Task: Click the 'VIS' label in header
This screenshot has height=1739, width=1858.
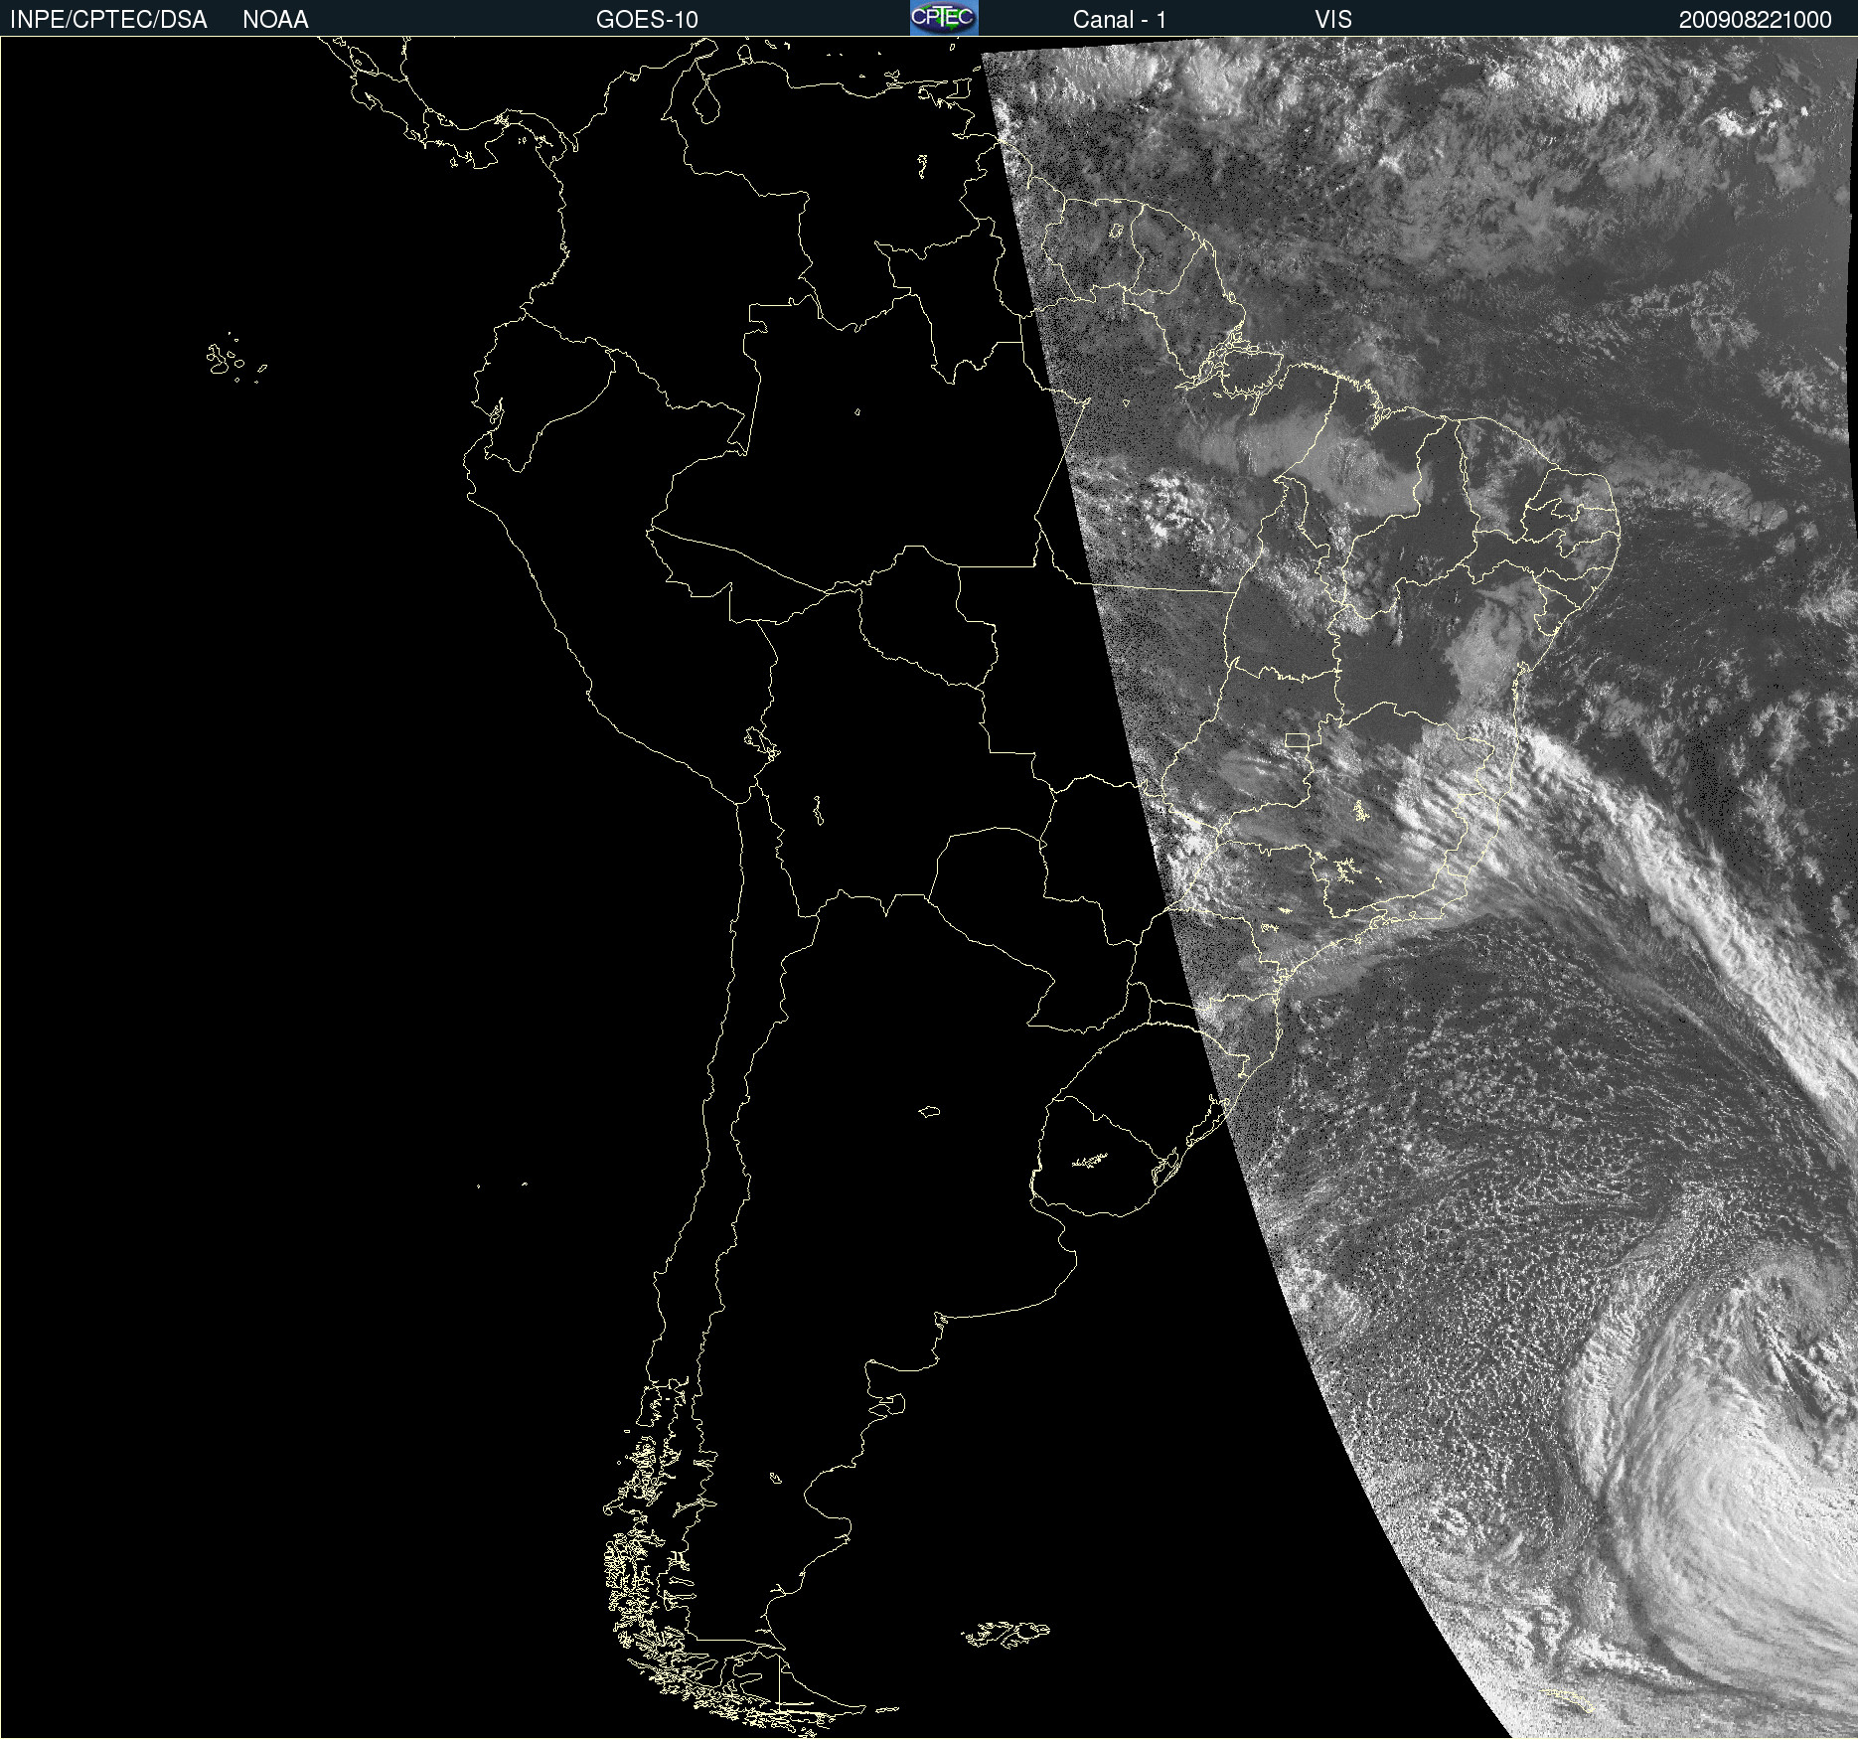Action: (x=1333, y=20)
